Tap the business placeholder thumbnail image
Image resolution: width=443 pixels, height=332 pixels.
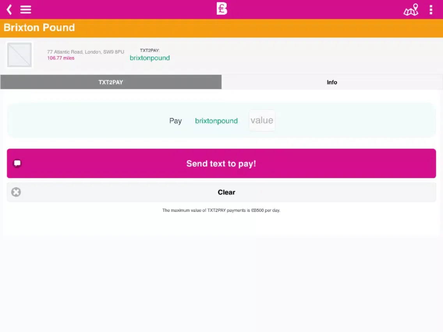tap(19, 55)
